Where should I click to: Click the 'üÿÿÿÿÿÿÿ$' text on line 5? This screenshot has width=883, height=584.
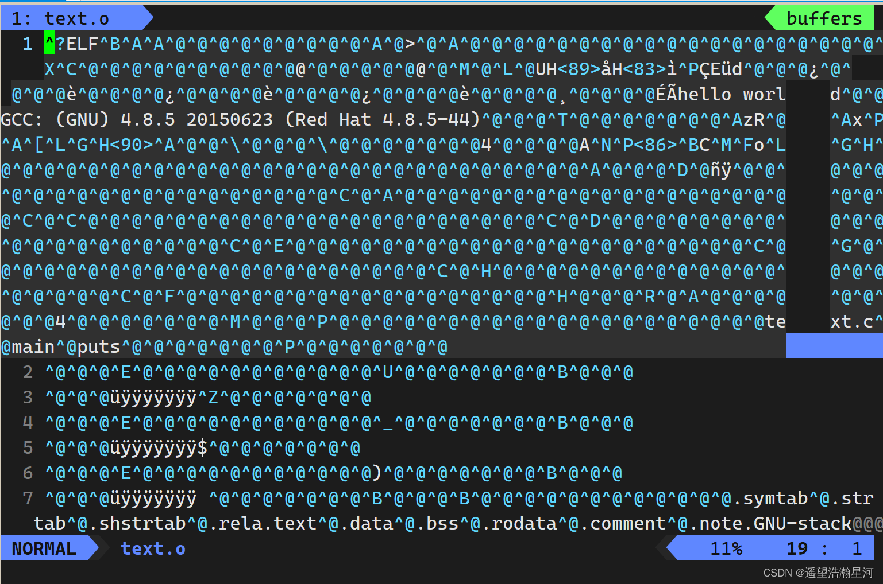pyautogui.click(x=159, y=447)
